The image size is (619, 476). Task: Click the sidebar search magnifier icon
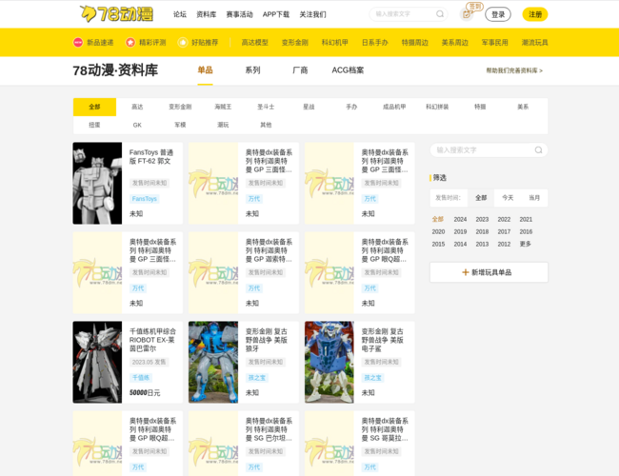[538, 150]
